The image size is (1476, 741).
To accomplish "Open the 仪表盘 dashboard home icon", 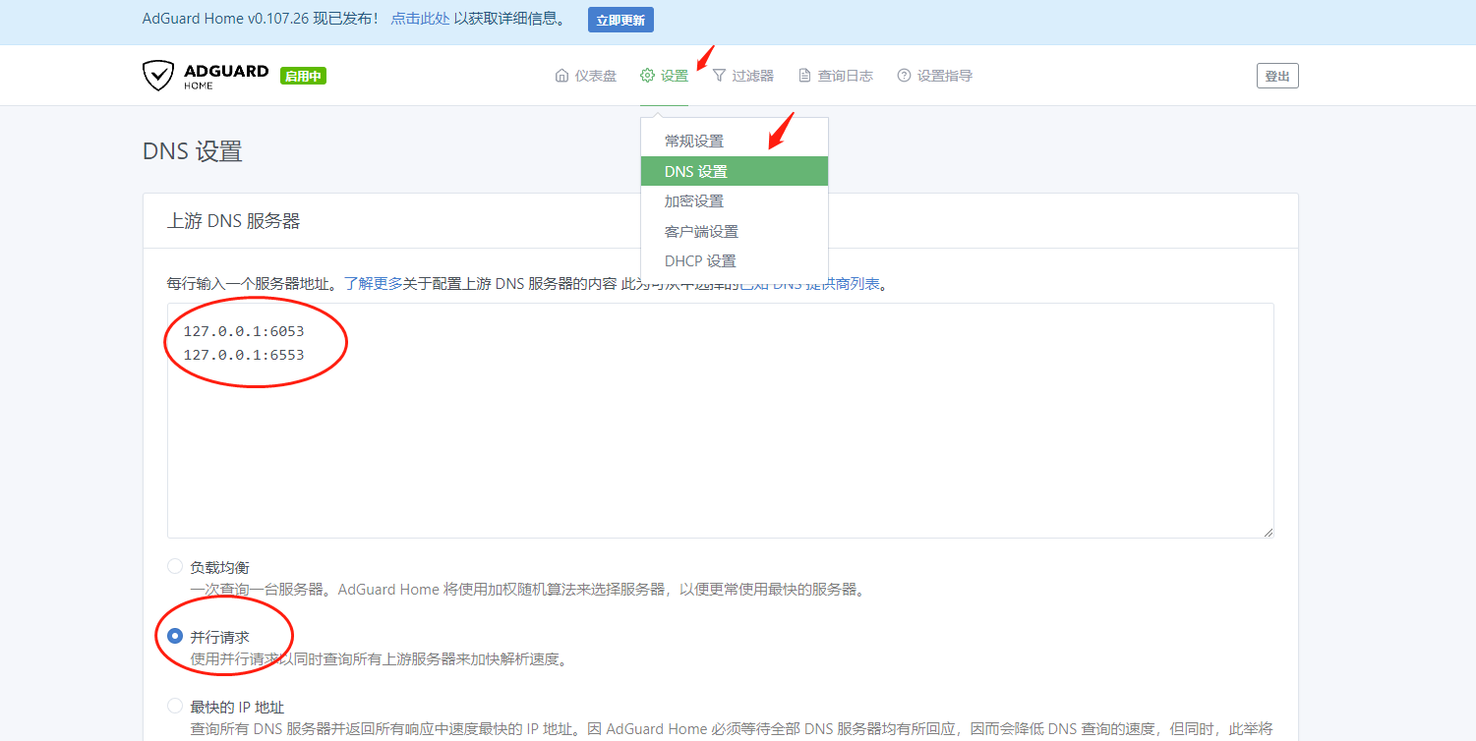I will (x=561, y=76).
